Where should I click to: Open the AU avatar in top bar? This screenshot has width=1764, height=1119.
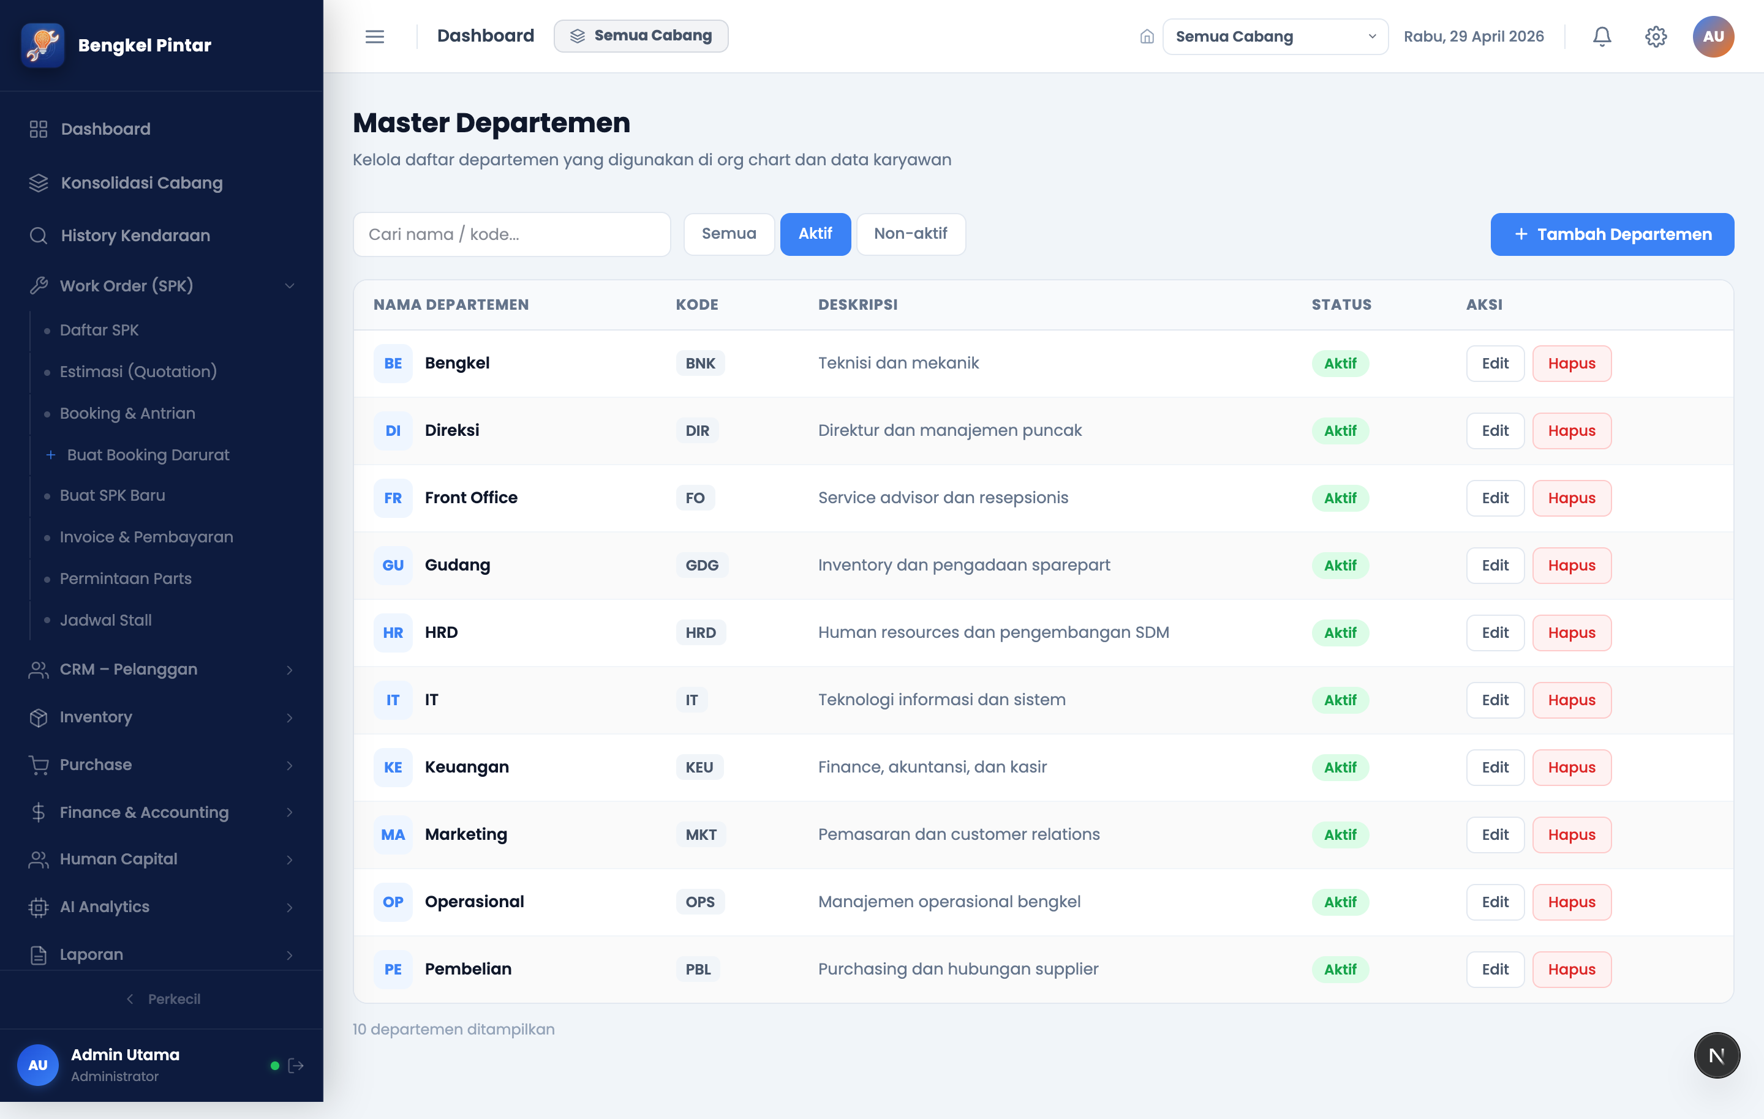(x=1713, y=37)
